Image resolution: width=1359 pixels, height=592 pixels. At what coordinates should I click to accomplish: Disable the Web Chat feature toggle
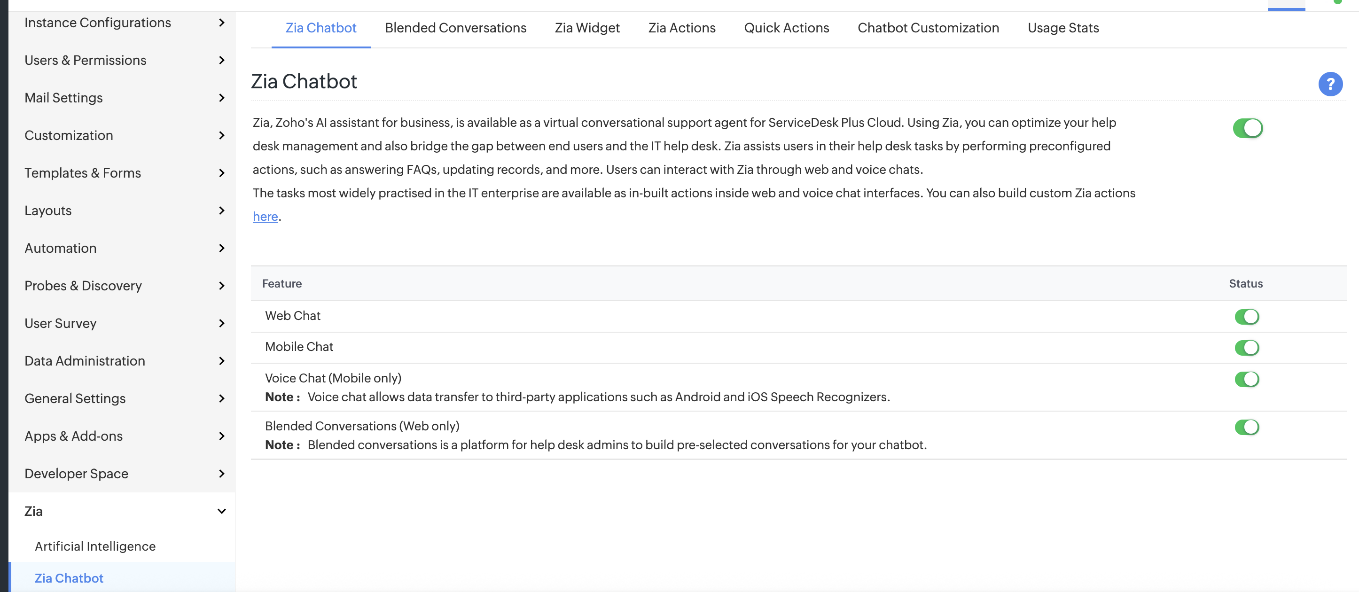pyautogui.click(x=1246, y=317)
